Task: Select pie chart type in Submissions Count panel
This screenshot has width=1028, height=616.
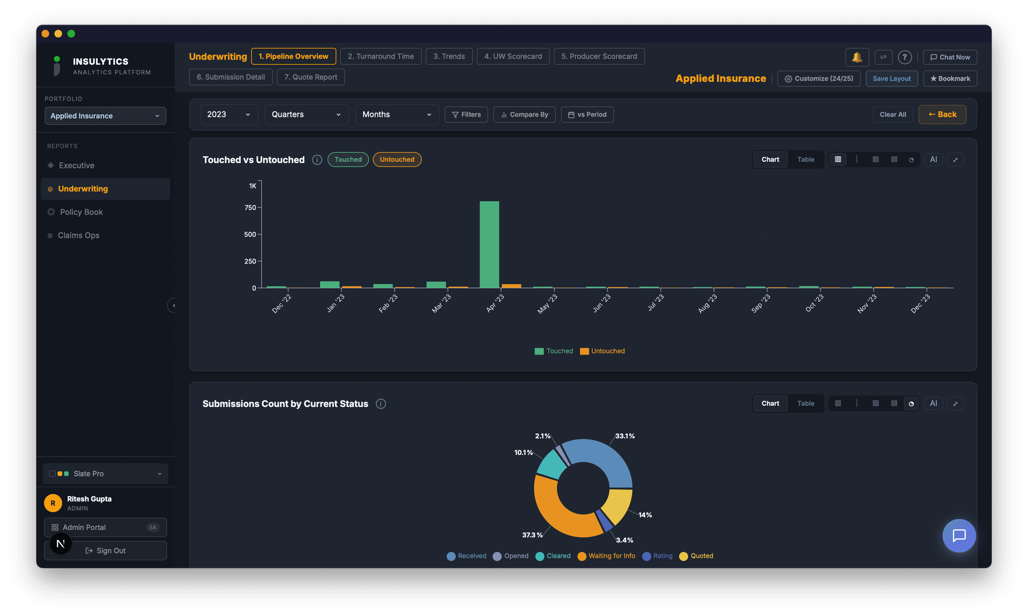Action: (x=911, y=403)
